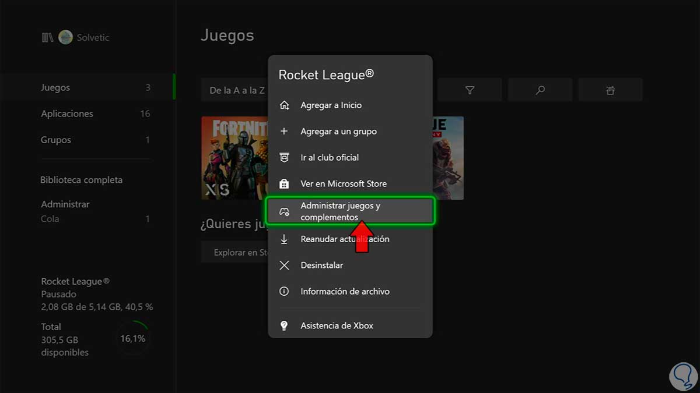Click the download arrow icon beside Reanudar actualización
Viewport: 700px width, 393px height.
[284, 239]
